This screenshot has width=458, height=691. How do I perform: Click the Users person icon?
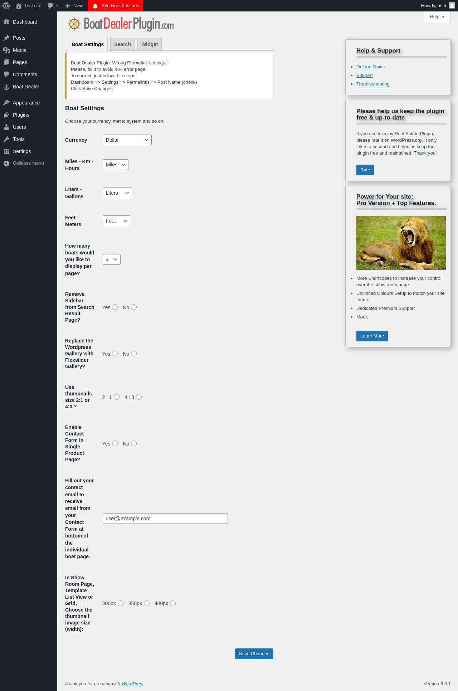[6, 127]
